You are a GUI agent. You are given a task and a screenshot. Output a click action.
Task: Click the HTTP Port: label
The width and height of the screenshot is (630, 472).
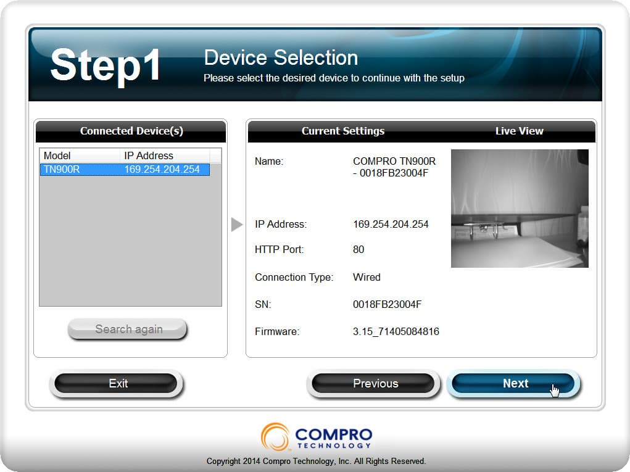(279, 249)
